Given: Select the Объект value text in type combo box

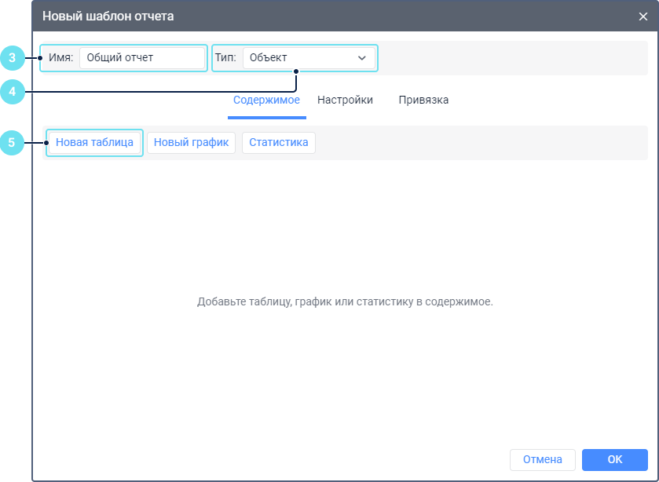Looking at the screenshot, I should point(269,58).
